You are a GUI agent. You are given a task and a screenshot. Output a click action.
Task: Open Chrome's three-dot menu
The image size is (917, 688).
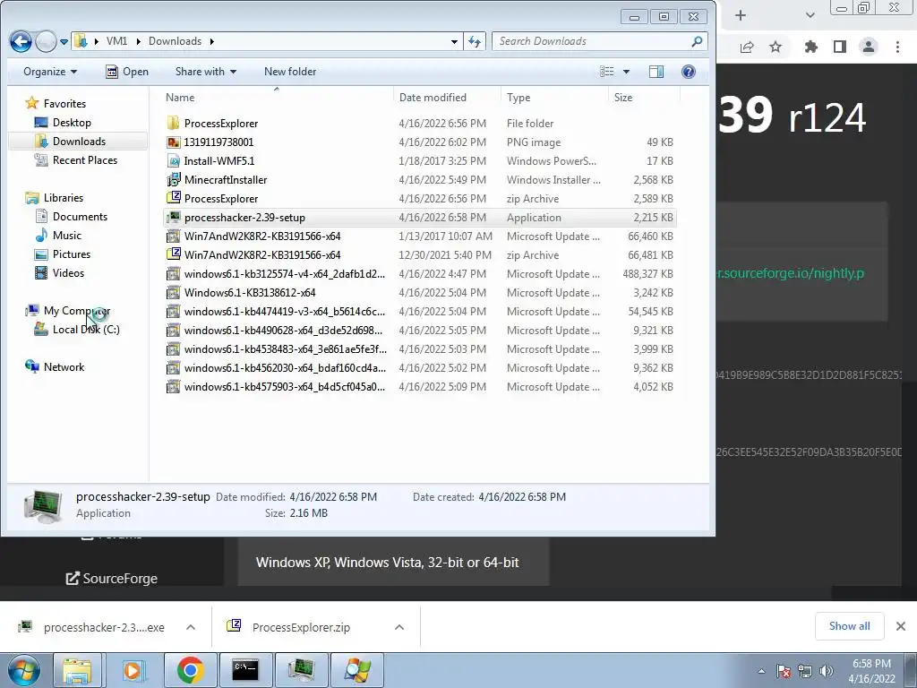click(x=897, y=47)
